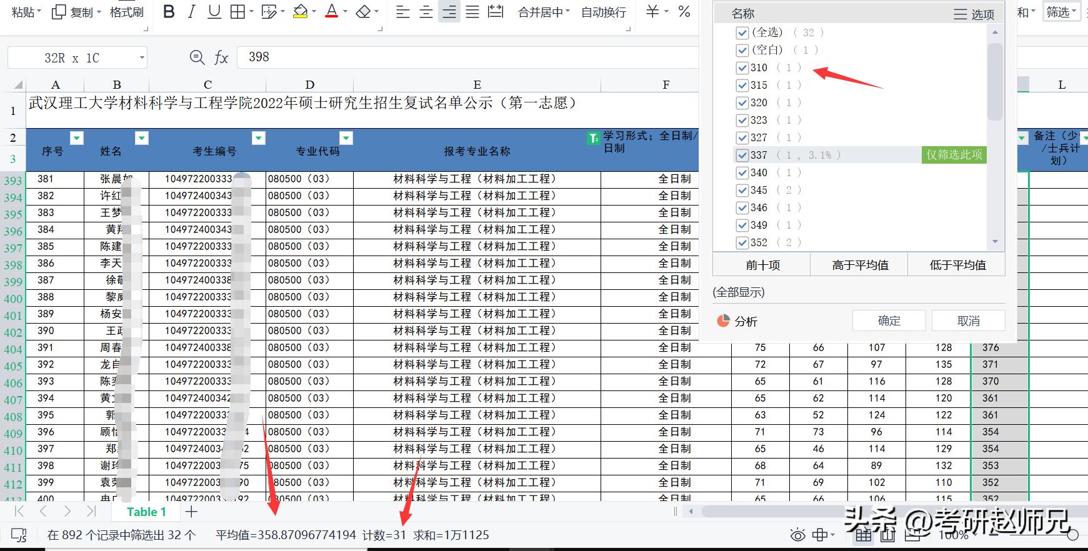Click 仅筛选此项 for 337

pos(954,155)
